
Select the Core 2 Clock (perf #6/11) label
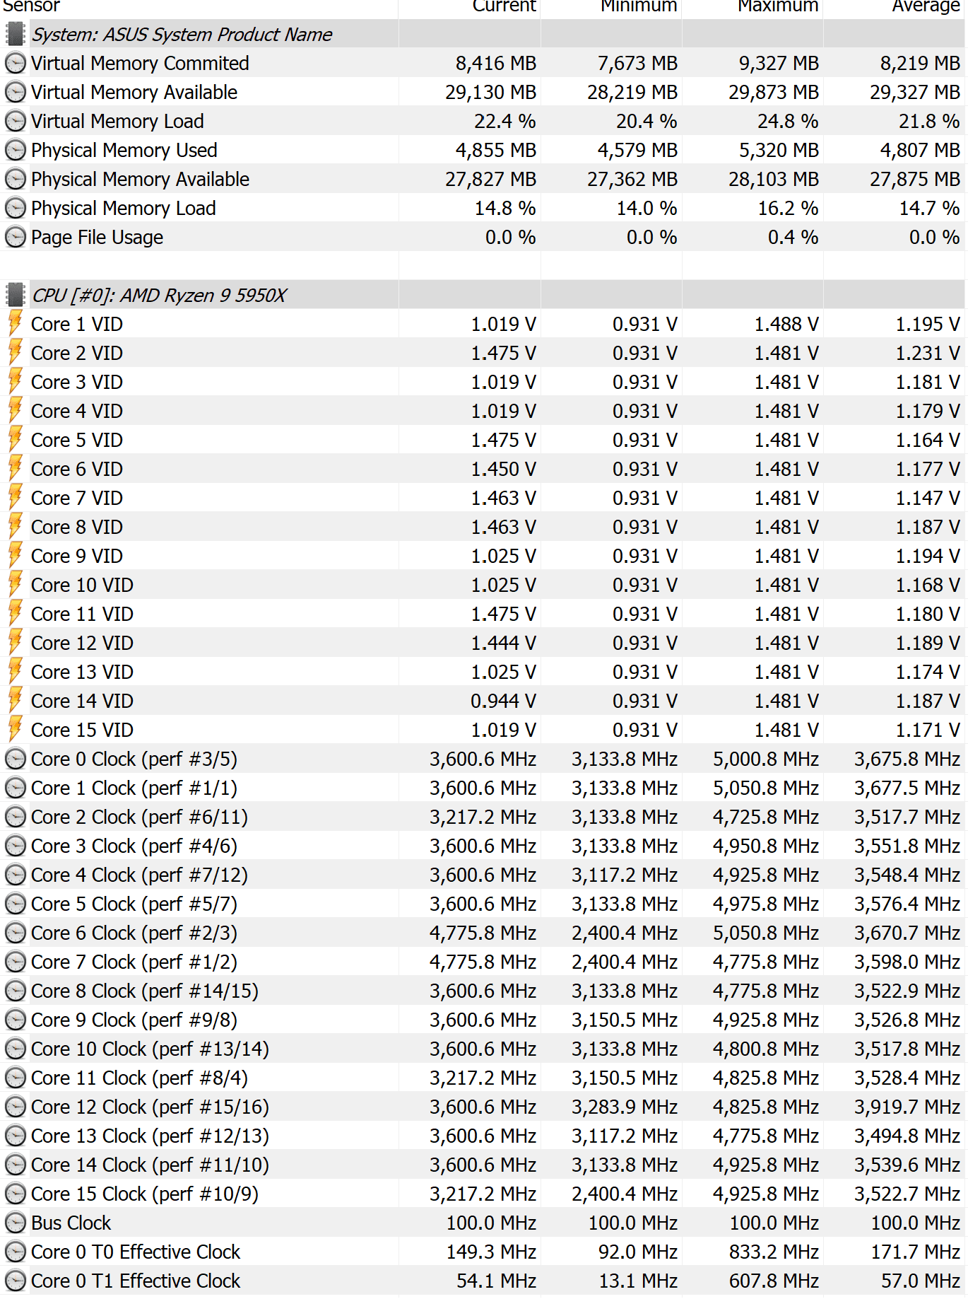tap(139, 817)
